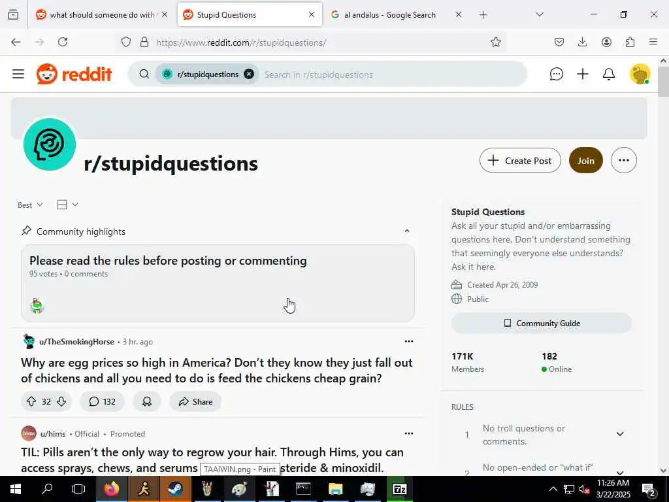Viewport: 669px width, 502px height.
Task: Click the Create Post button
Action: pos(520,161)
